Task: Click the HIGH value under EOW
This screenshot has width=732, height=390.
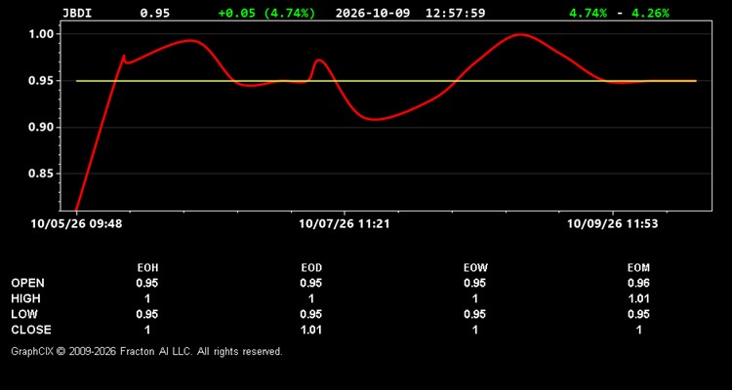Action: (x=475, y=298)
